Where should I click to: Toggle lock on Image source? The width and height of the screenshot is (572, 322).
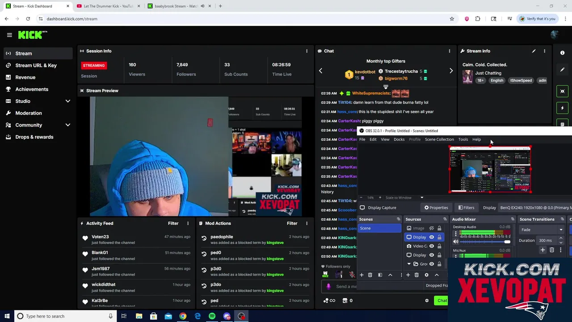[439, 228]
